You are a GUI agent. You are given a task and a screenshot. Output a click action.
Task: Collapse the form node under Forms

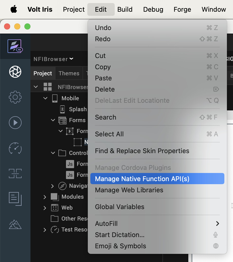[61, 131]
